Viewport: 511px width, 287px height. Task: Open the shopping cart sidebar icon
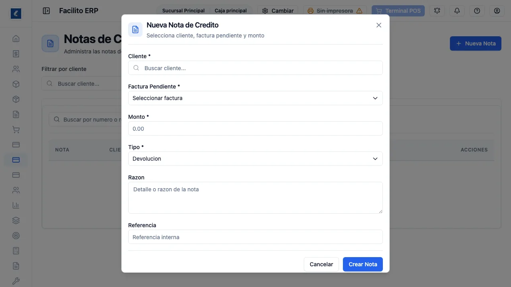(16, 130)
